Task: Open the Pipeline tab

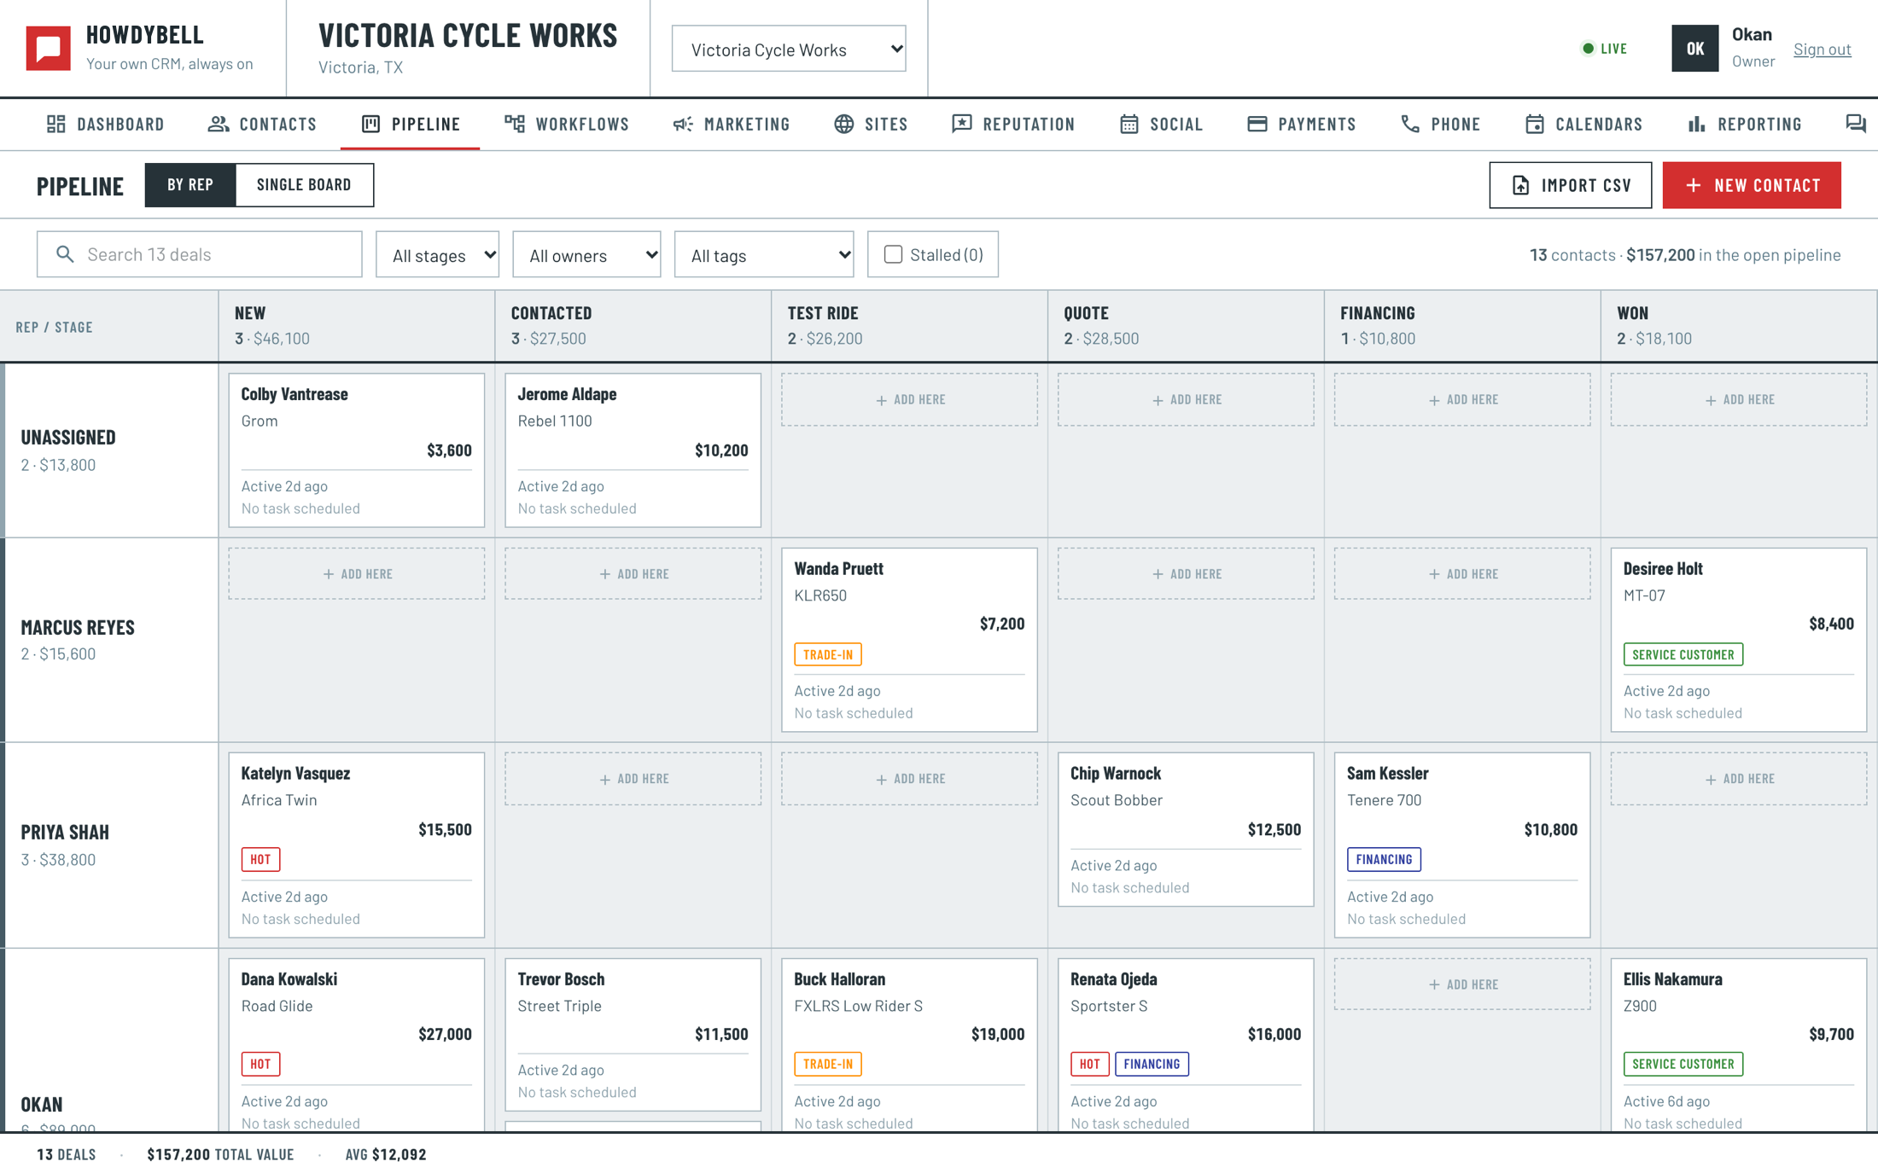Action: click(411, 124)
